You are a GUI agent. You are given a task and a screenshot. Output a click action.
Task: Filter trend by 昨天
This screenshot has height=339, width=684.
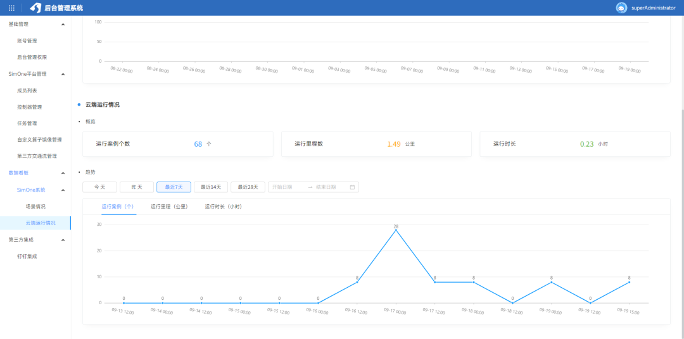pos(137,187)
